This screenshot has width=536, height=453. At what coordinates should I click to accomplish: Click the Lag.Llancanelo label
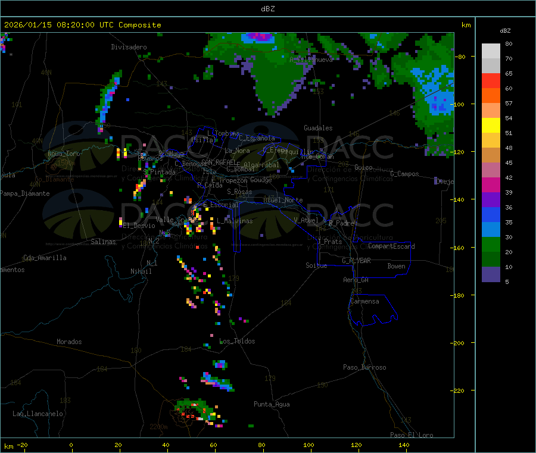(38, 414)
